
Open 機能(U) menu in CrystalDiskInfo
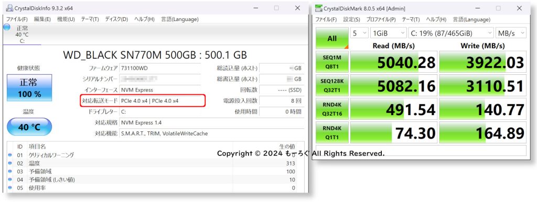pyautogui.click(x=66, y=19)
